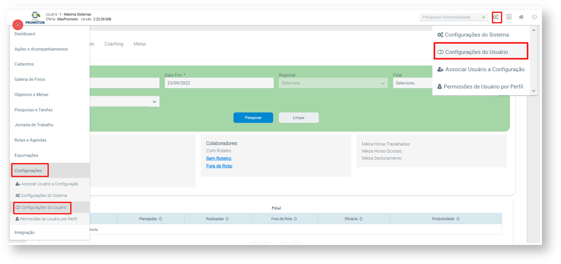Image resolution: width=561 pixels, height=264 pixels.
Task: Click Produtividade column header
Action: (446, 219)
